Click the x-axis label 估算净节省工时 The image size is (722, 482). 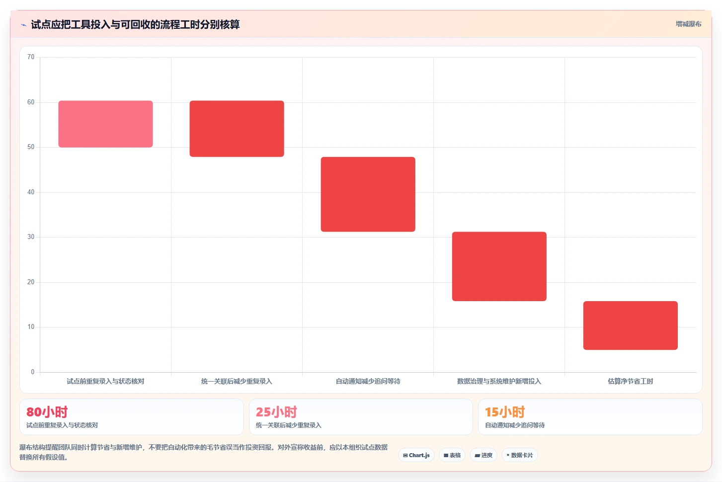click(x=630, y=381)
